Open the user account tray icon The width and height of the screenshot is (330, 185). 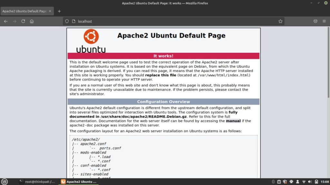297,182
